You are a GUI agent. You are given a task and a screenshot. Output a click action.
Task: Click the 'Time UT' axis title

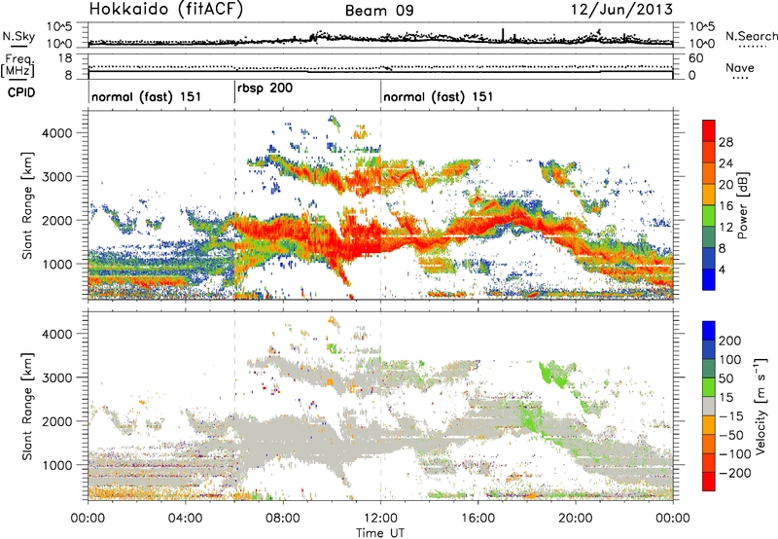[x=380, y=532]
